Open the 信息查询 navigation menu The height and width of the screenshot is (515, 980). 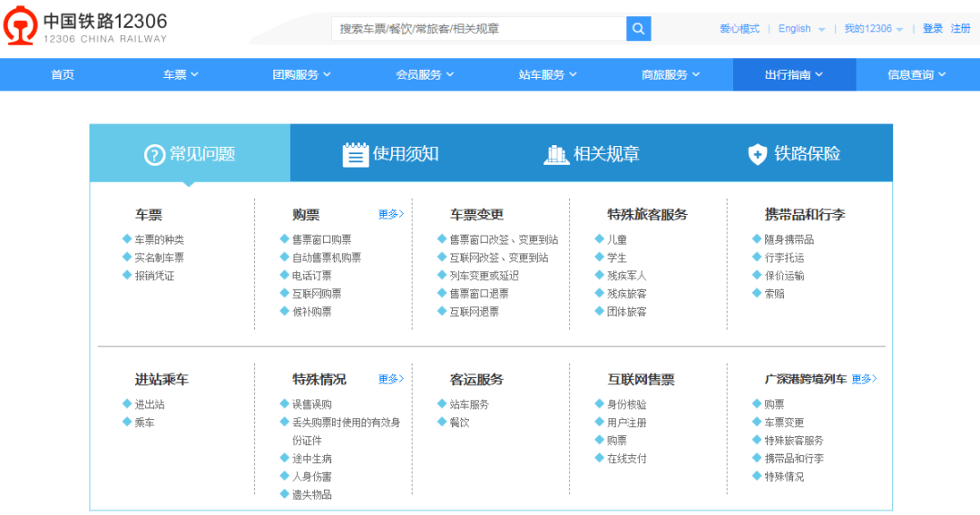(x=916, y=75)
